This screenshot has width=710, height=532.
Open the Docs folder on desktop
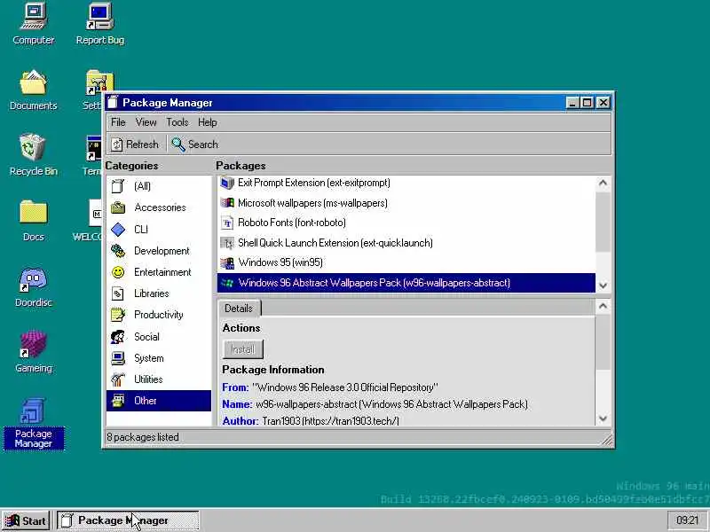point(34,221)
